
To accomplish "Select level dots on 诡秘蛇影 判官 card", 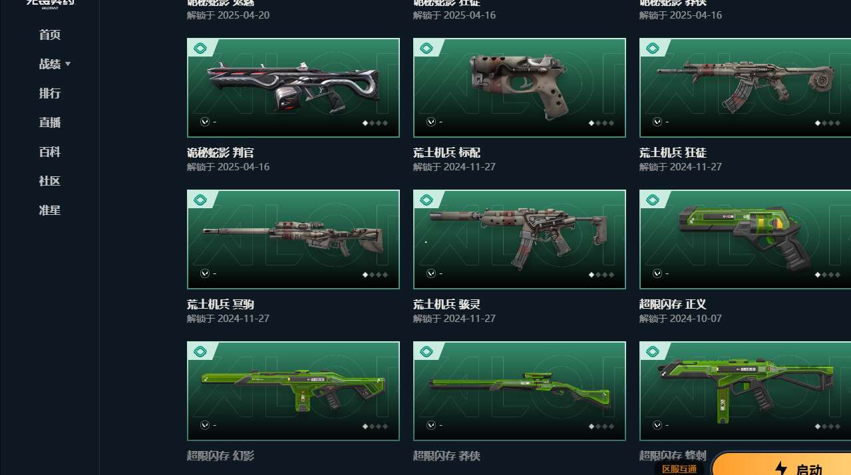I will tap(375, 123).
